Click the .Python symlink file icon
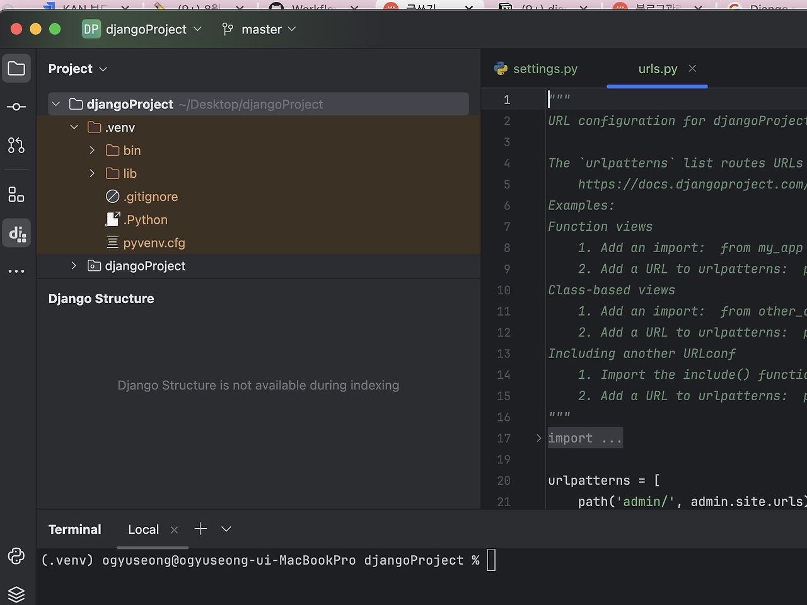807x605 pixels. click(113, 219)
